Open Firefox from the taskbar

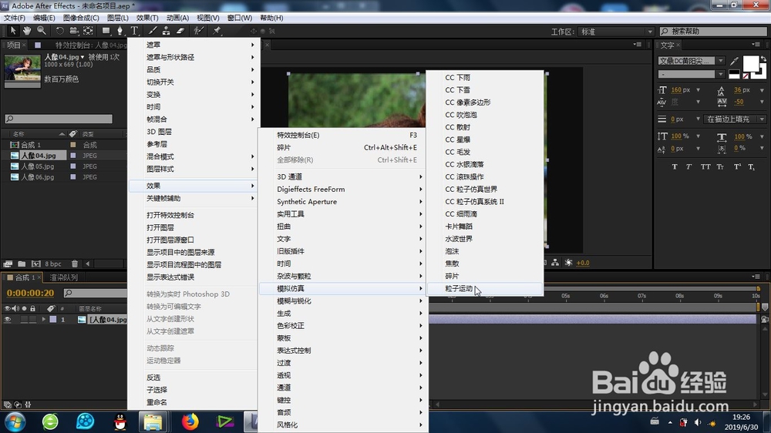pos(190,421)
